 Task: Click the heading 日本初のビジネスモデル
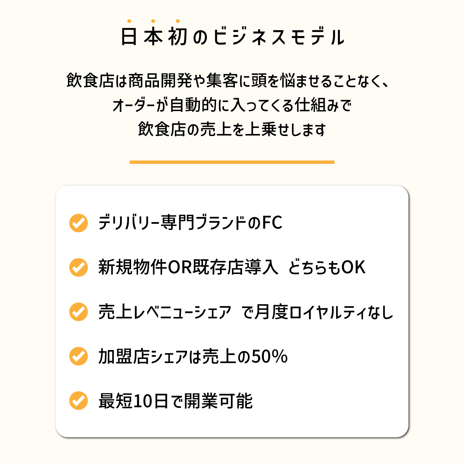click(232, 37)
